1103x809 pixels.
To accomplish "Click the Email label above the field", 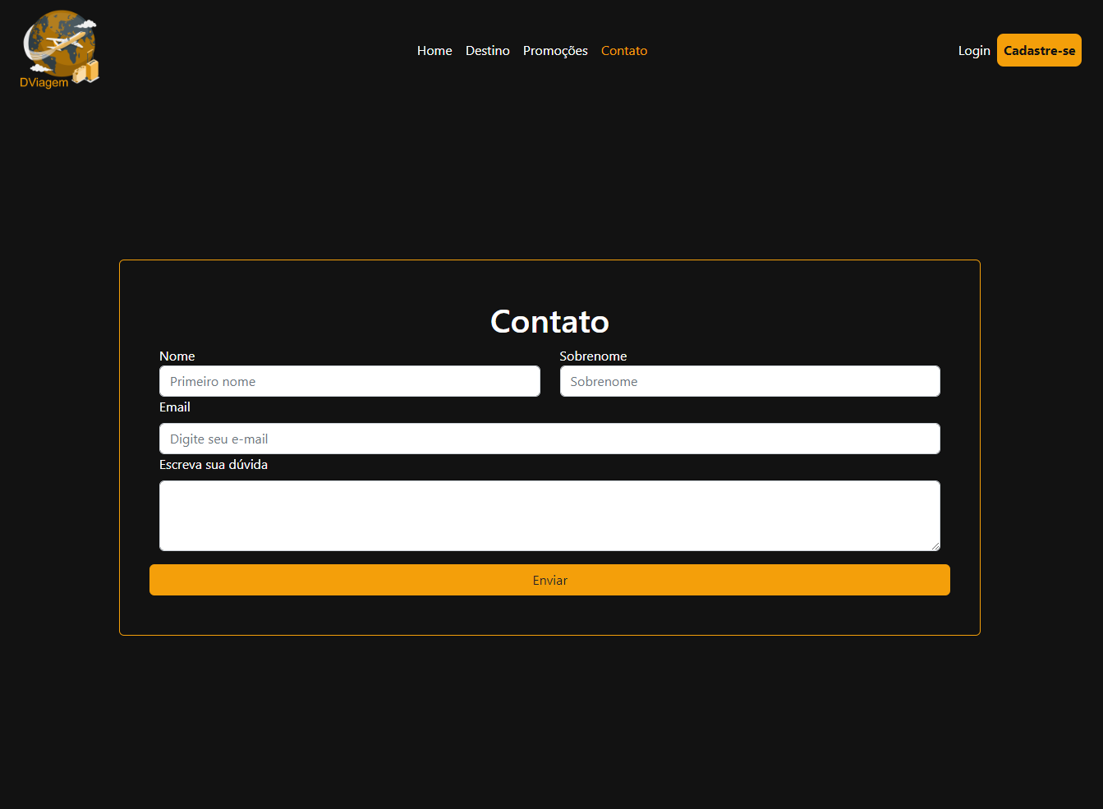I will (175, 407).
